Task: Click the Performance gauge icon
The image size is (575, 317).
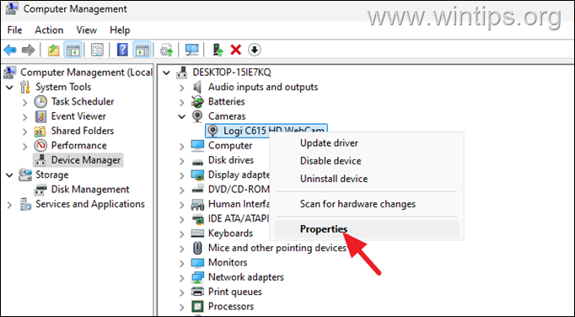Action: 40,146
